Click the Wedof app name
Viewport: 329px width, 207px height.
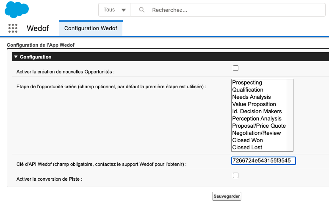(38, 28)
